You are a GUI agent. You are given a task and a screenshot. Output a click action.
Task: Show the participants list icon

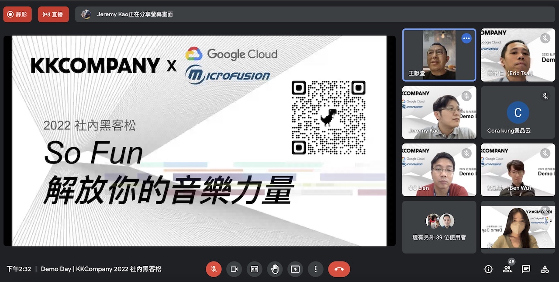(x=507, y=269)
